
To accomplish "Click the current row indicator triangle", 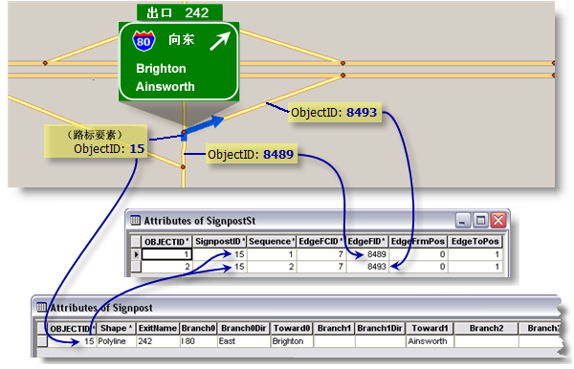I will [x=136, y=254].
